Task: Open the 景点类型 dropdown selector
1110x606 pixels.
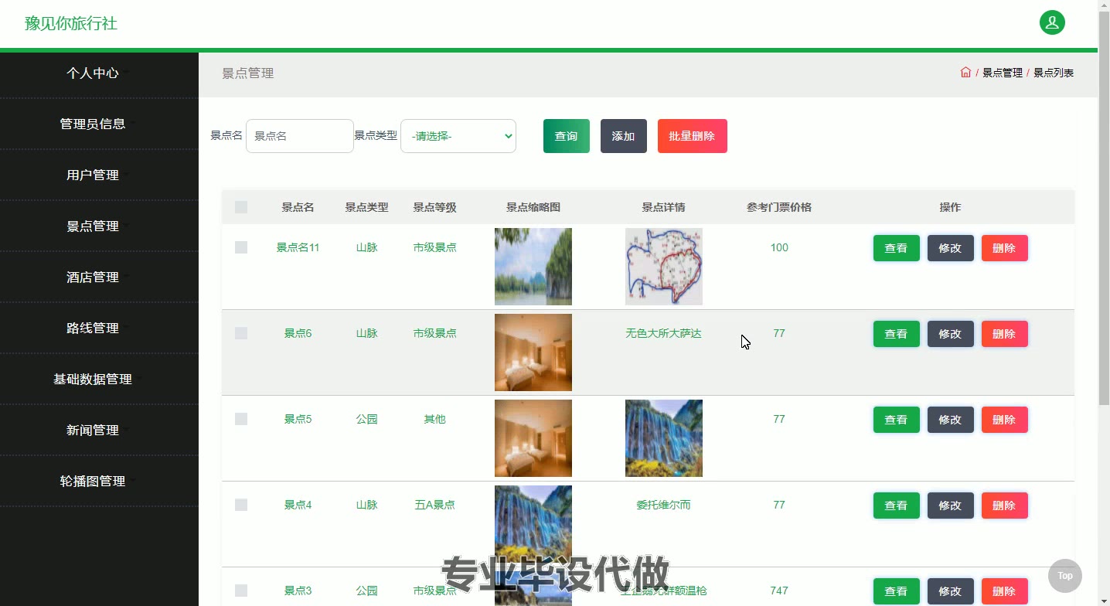Action: point(458,136)
